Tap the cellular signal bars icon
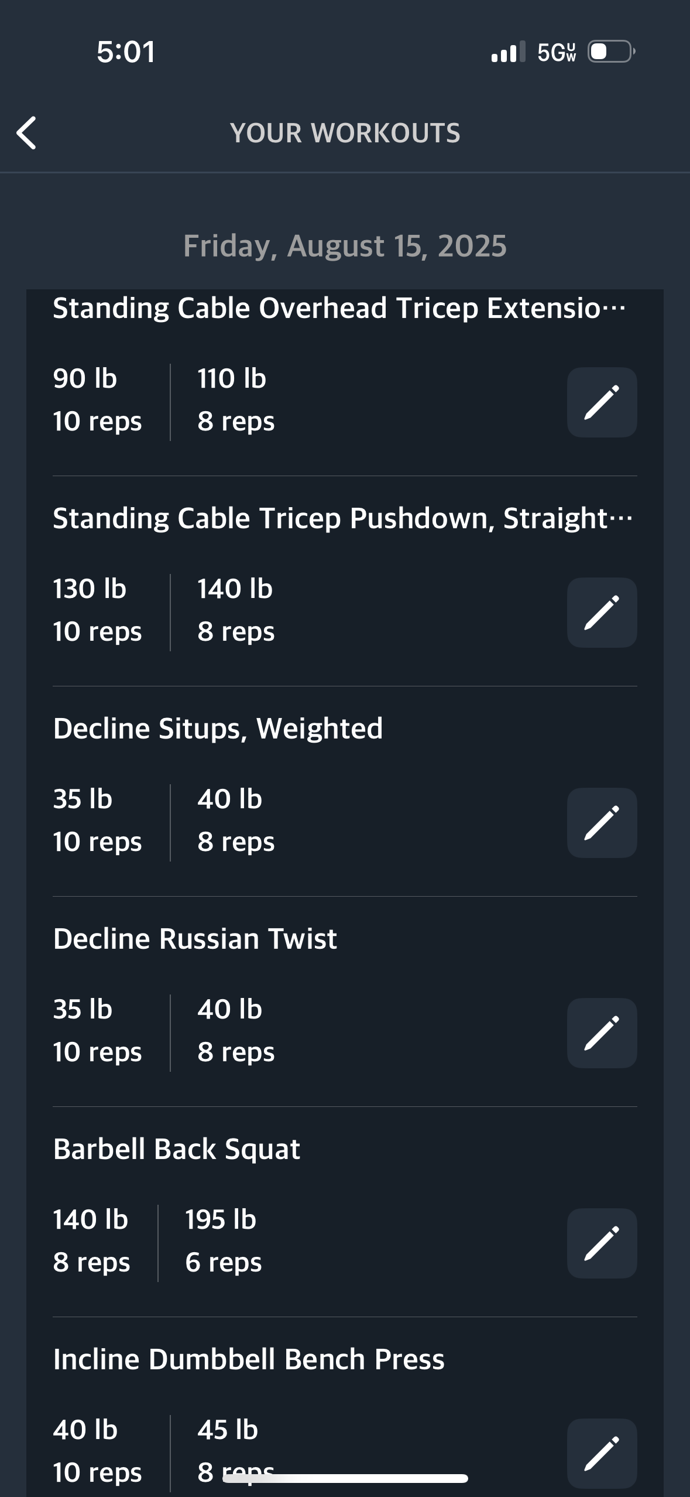Viewport: 690px width, 1497px height. 508,52
